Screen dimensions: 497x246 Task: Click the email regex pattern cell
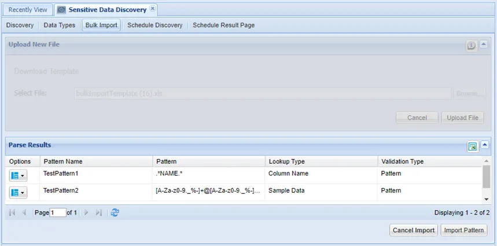209,192
